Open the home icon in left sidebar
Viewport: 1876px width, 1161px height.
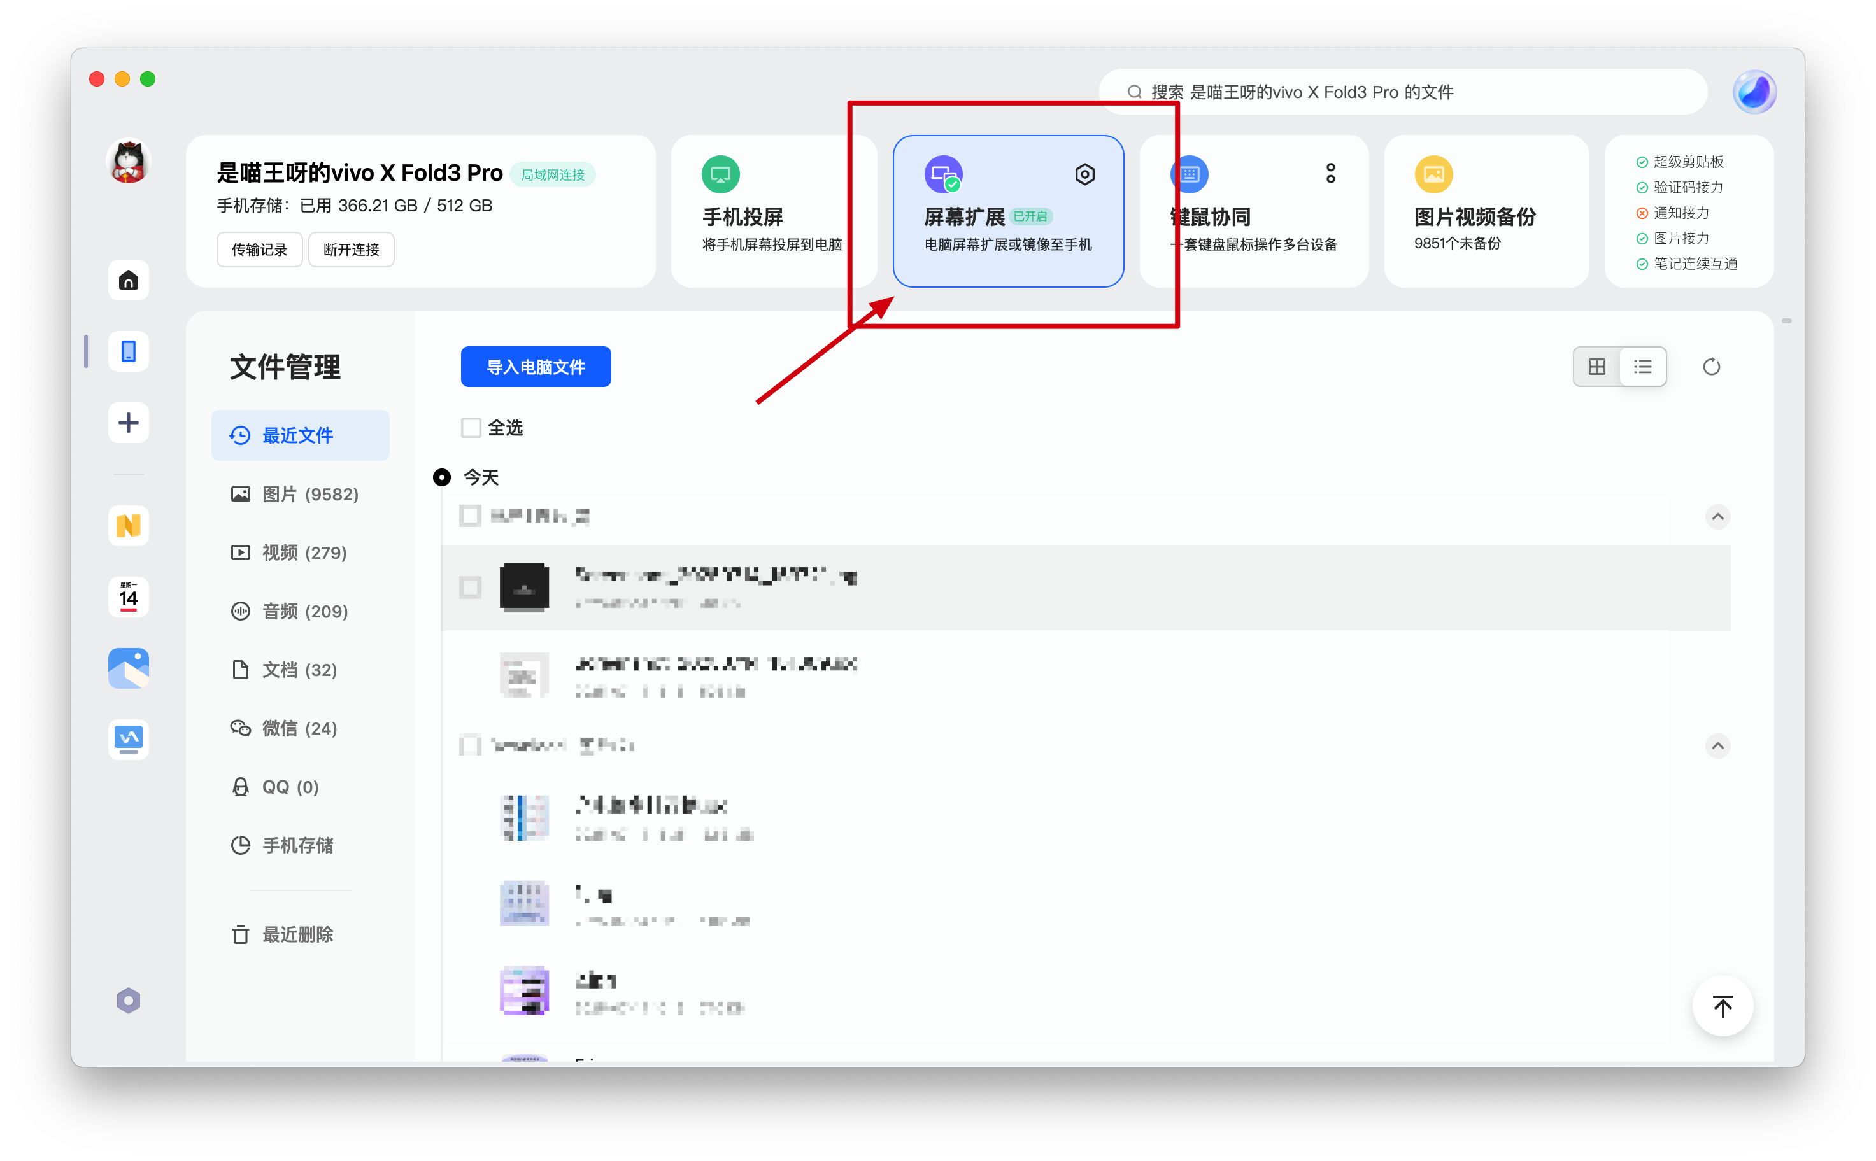128,280
